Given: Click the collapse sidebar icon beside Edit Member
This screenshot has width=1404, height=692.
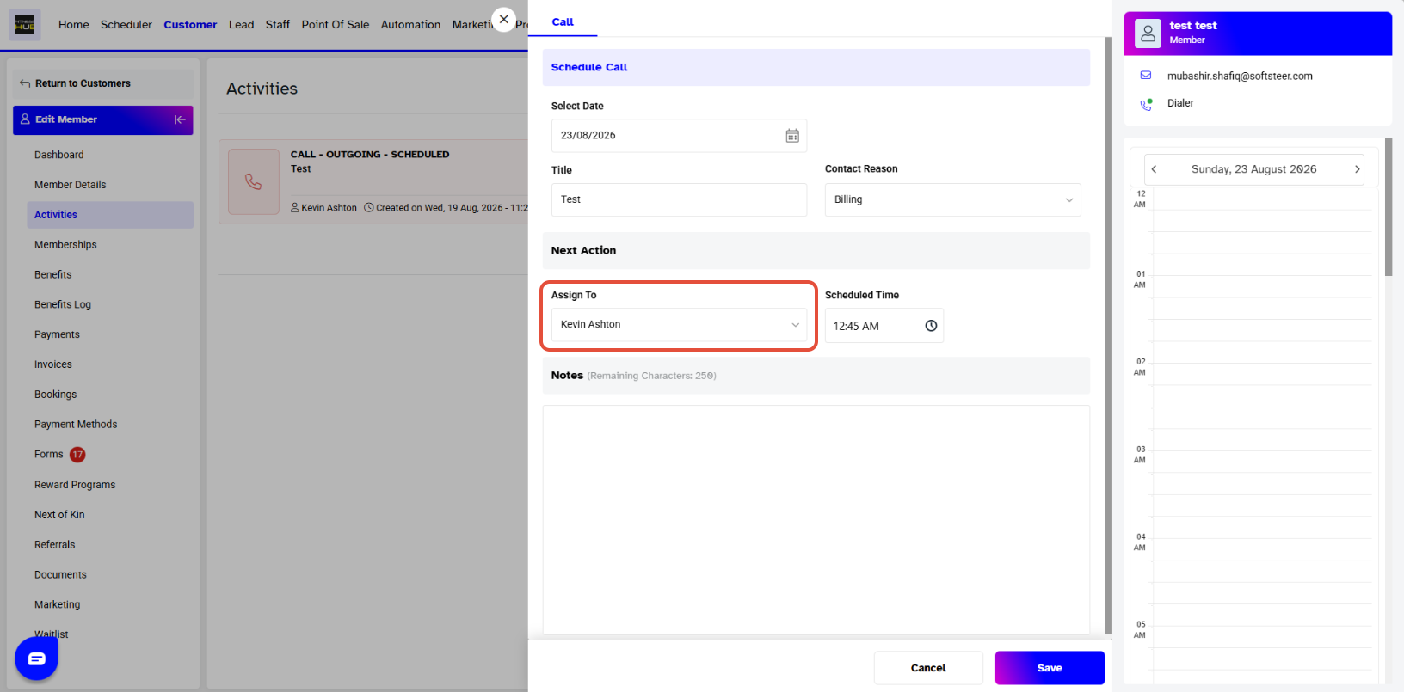Looking at the screenshot, I should tap(180, 119).
